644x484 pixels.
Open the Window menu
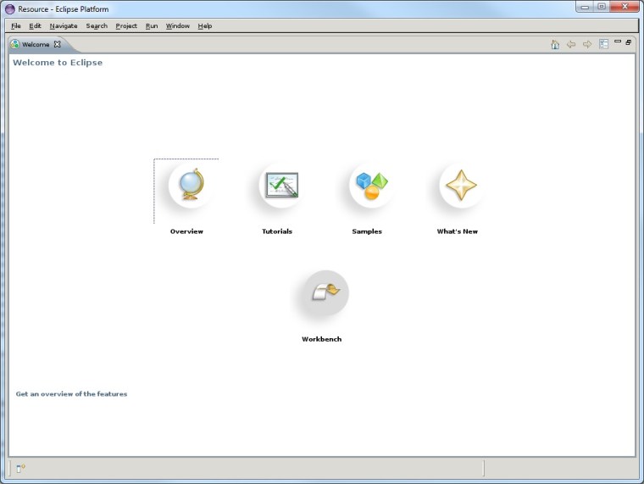click(178, 25)
